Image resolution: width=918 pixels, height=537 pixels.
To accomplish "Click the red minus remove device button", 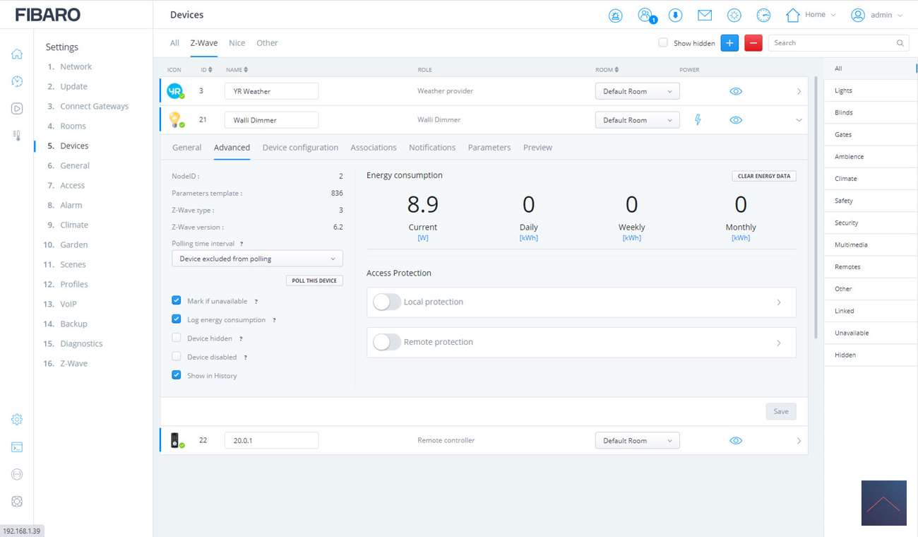I will pyautogui.click(x=753, y=43).
